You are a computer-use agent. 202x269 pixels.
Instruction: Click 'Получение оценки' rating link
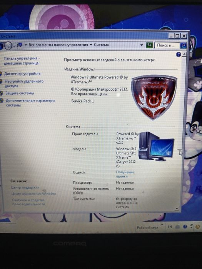pos(125,174)
